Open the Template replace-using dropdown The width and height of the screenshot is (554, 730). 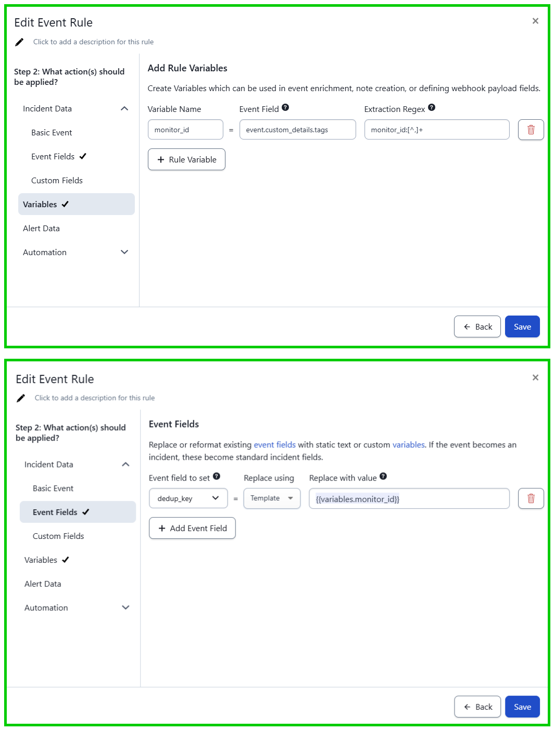click(272, 498)
